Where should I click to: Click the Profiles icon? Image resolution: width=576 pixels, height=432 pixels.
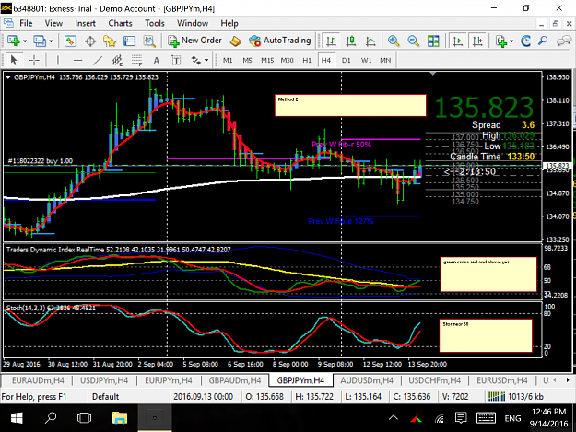click(40, 41)
